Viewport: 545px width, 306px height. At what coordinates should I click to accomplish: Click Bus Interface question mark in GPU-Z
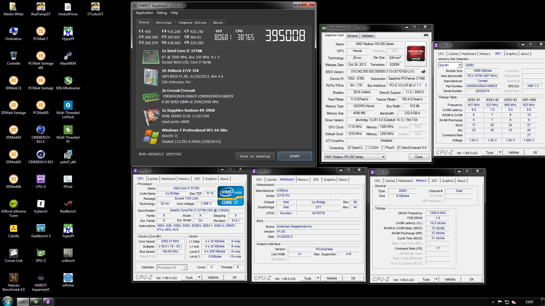(425, 85)
